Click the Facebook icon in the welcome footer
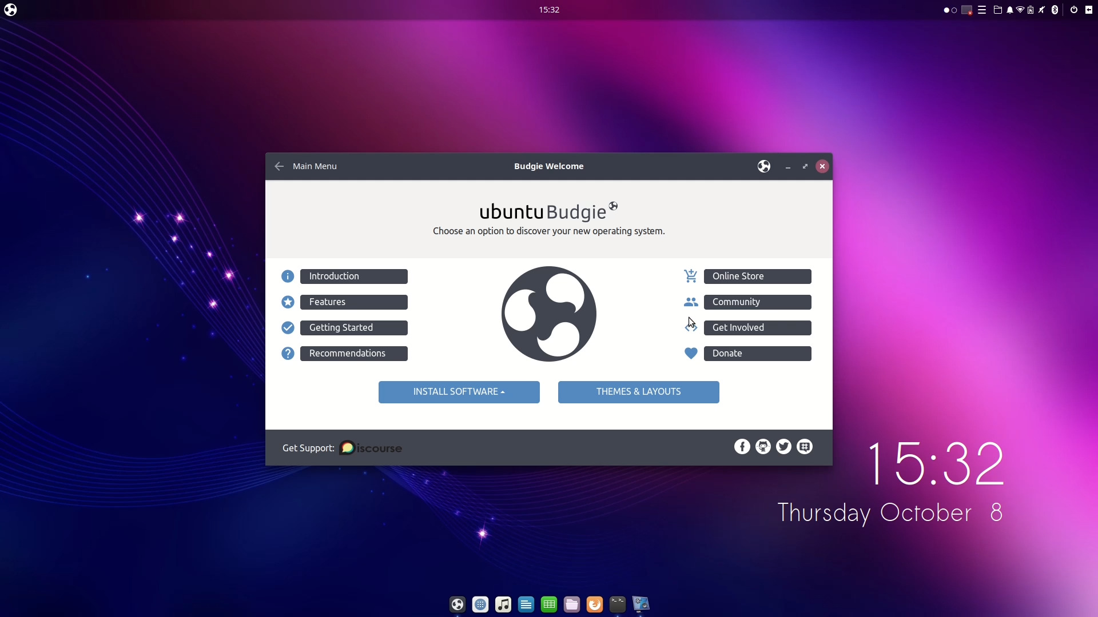Image resolution: width=1098 pixels, height=617 pixels. click(x=742, y=447)
